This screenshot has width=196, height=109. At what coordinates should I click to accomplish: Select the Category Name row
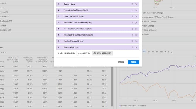(x=98, y=4)
